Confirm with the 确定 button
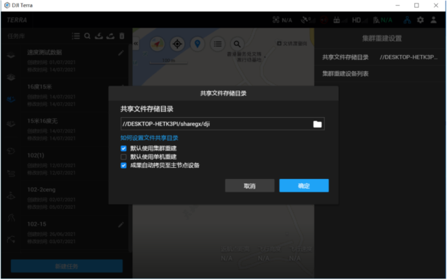This screenshot has width=447, height=280. [303, 186]
